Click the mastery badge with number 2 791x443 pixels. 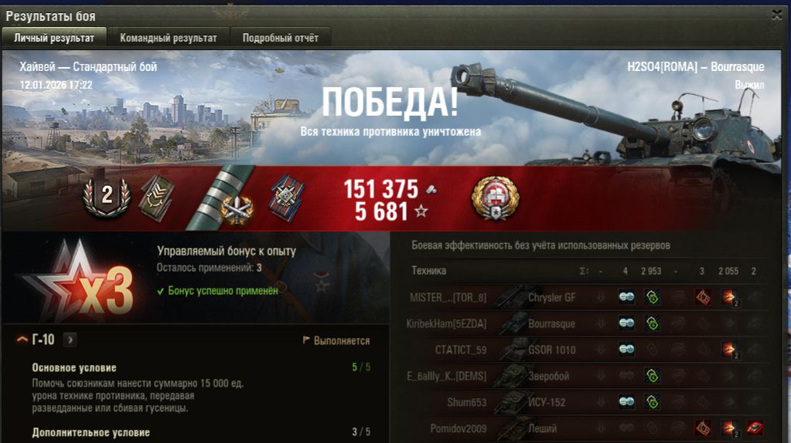[107, 195]
